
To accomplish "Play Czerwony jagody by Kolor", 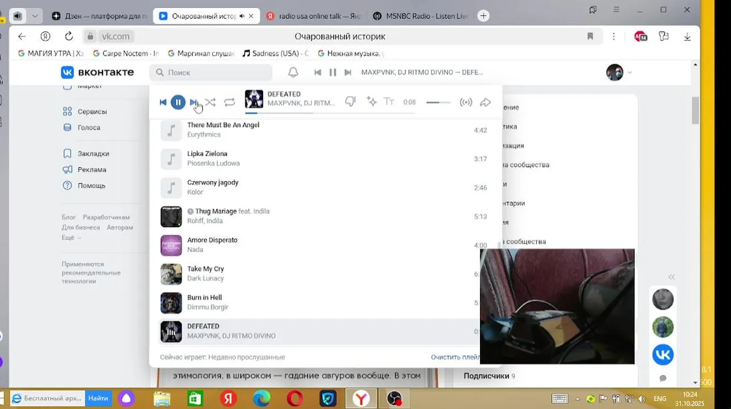I will 325,187.
